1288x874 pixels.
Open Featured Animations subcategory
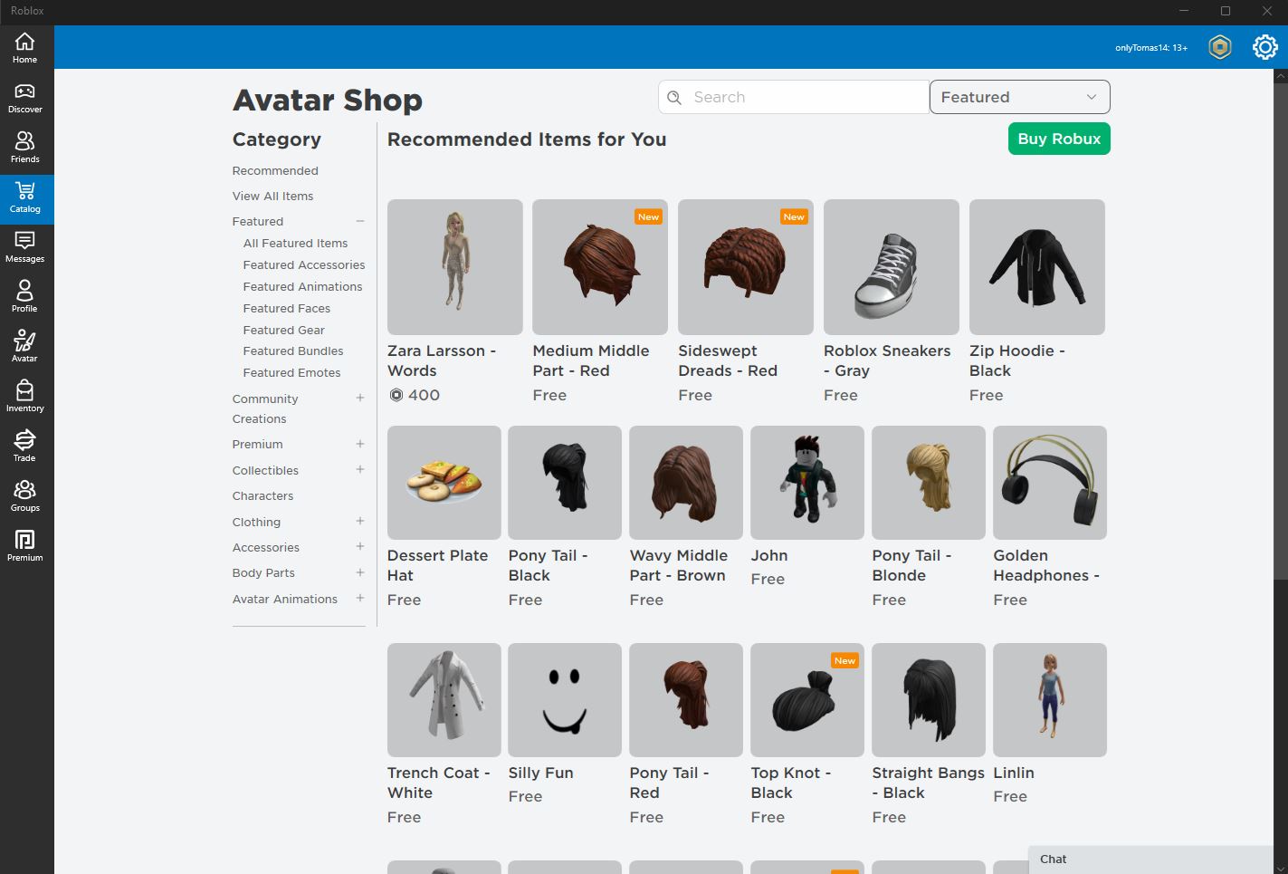[302, 286]
